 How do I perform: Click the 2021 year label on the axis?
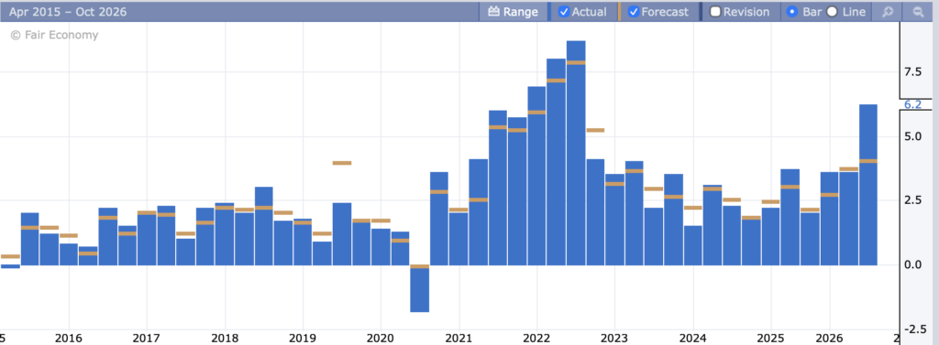coord(458,337)
